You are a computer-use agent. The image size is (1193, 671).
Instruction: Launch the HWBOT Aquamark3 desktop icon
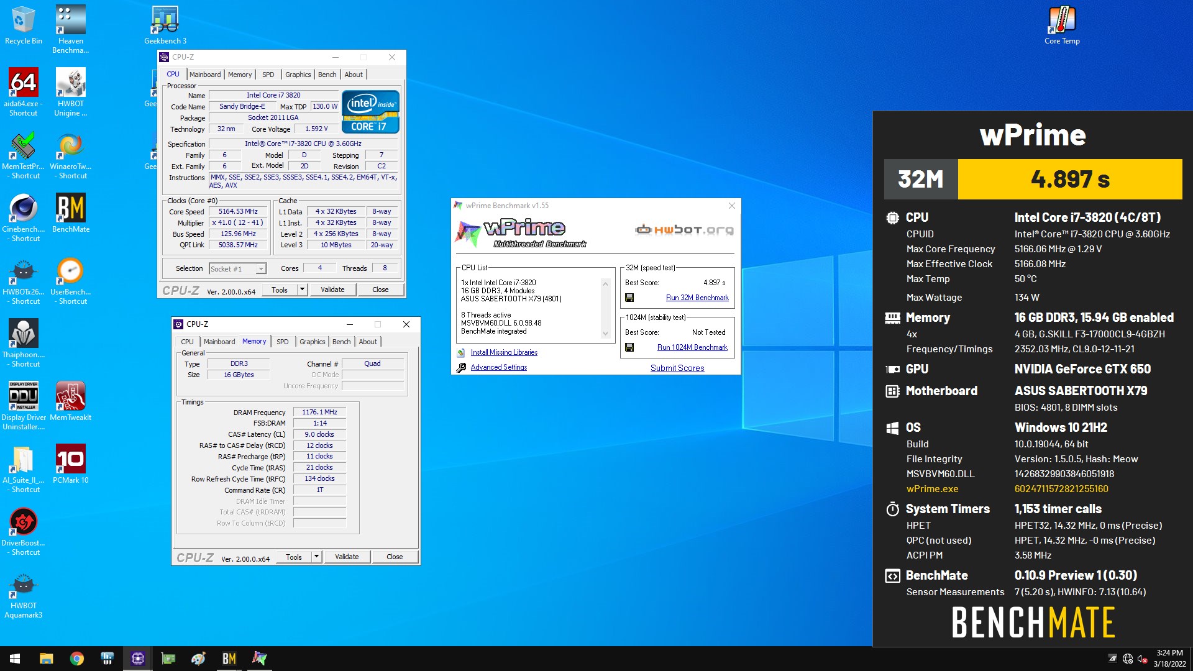point(24,594)
